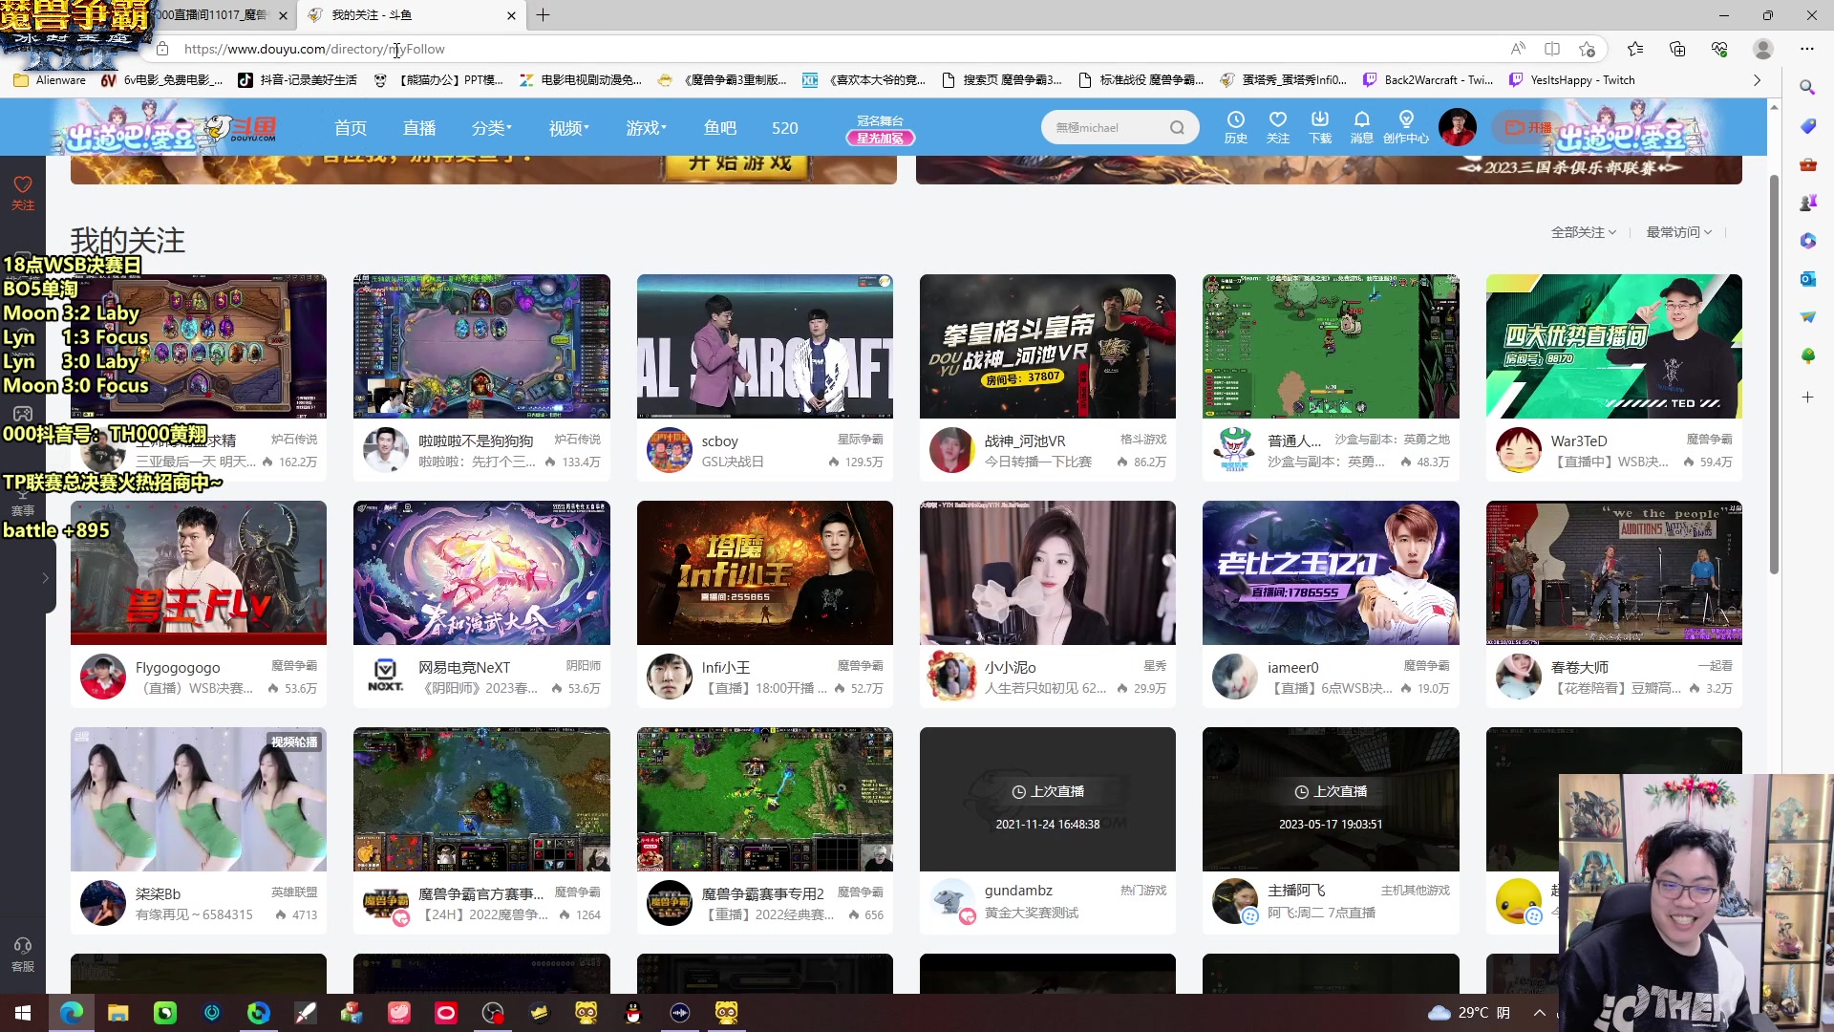
Task: Open QQ penguin icon in taskbar
Action: pyautogui.click(x=633, y=1013)
